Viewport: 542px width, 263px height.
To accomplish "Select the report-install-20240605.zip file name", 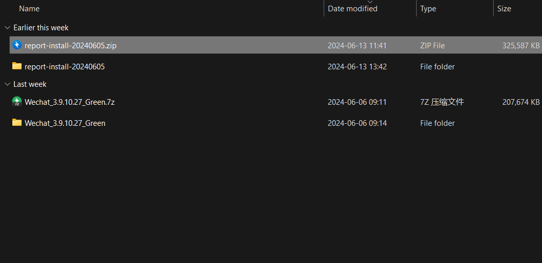I will [x=70, y=46].
